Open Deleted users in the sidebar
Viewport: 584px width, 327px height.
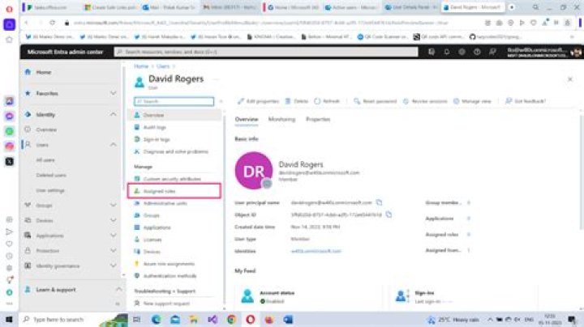pyautogui.click(x=51, y=175)
